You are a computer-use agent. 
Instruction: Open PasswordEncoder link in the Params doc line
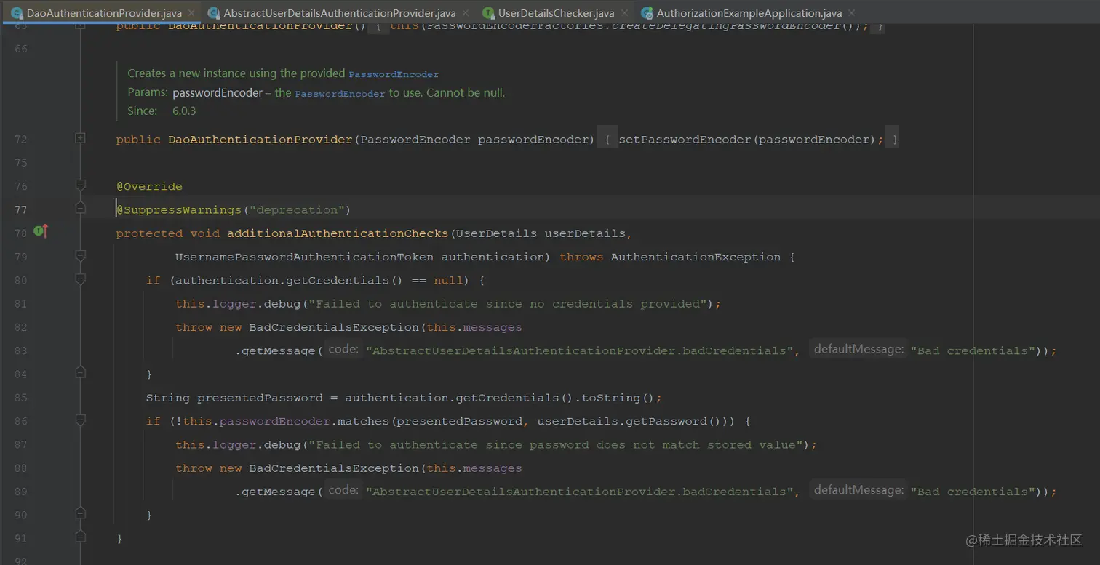coord(340,94)
